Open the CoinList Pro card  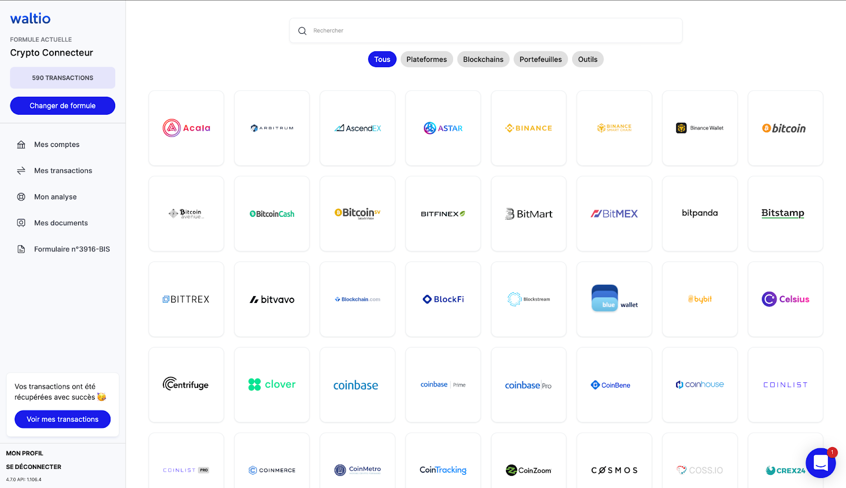click(186, 461)
